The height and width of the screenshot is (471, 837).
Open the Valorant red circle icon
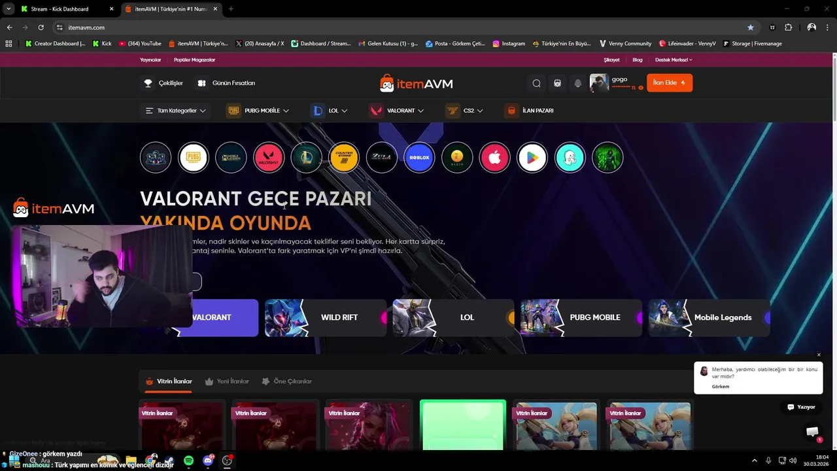269,158
